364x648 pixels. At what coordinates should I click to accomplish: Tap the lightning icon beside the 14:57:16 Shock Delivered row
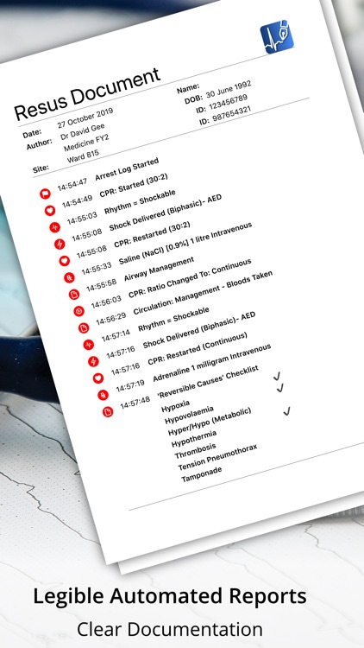tap(93, 361)
